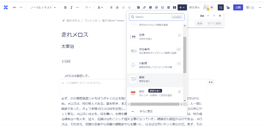Click the 閉じる button
This screenshot has height=126, width=265.
coord(250,7)
